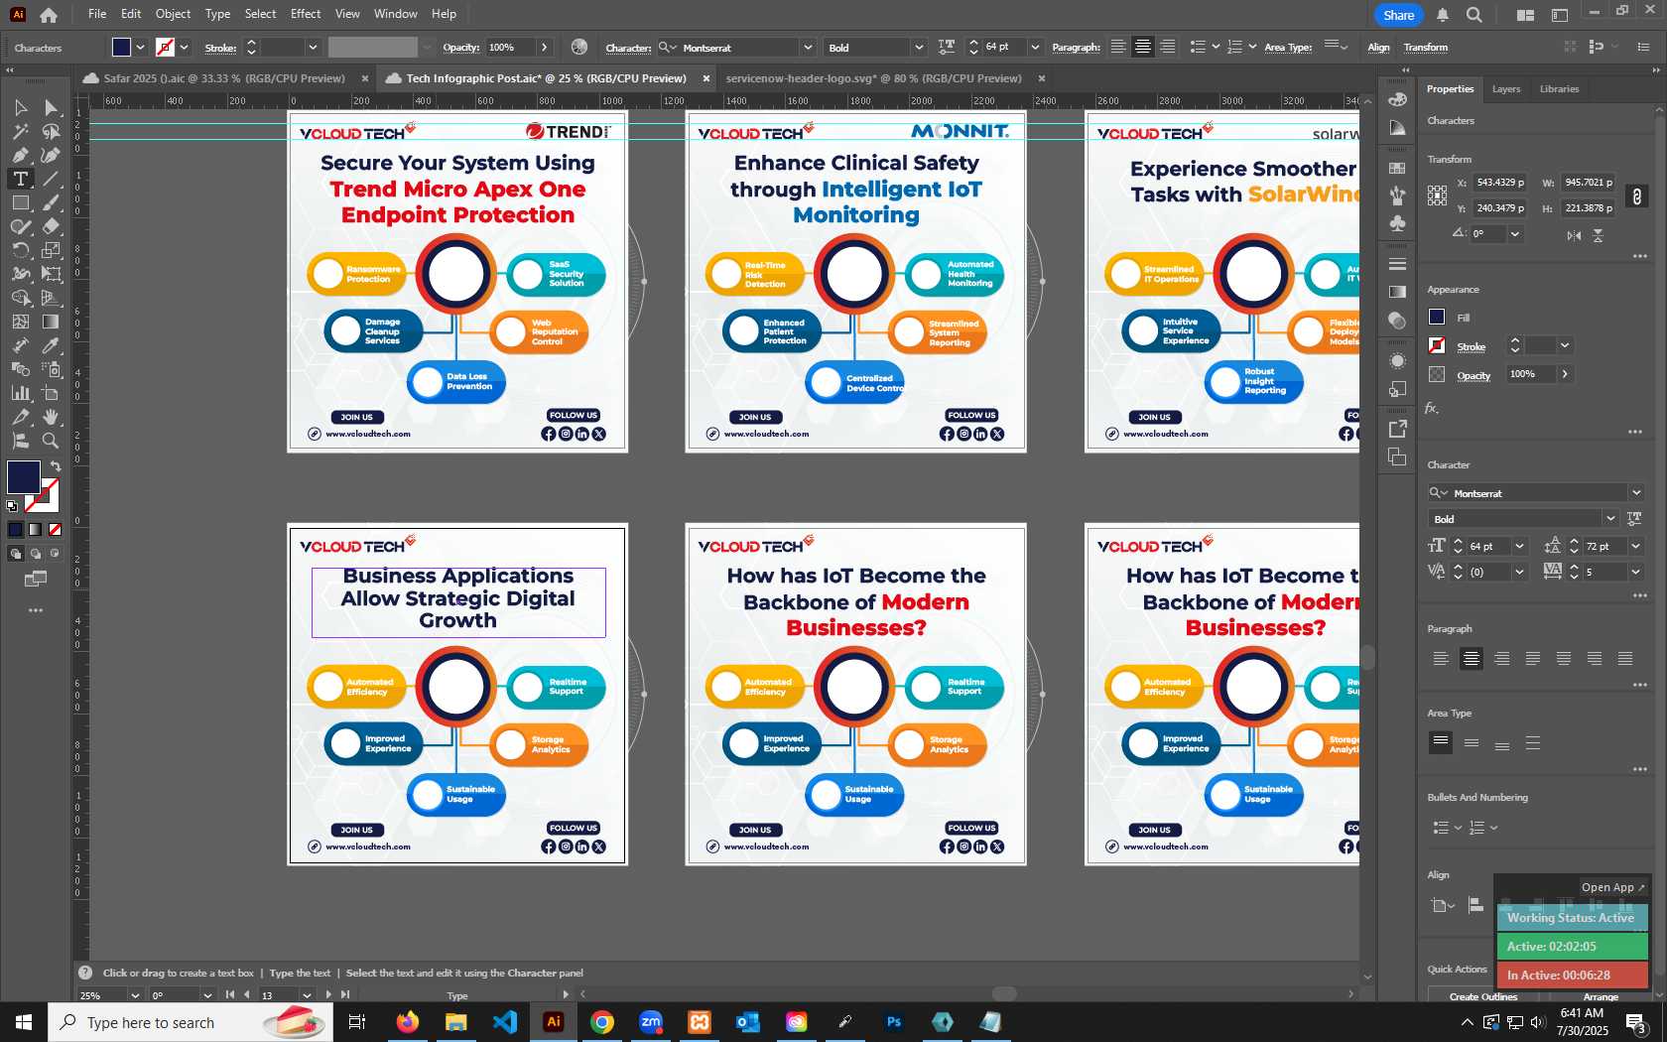Open Photoshop from the taskbar
Image resolution: width=1667 pixels, height=1042 pixels.
click(x=894, y=1022)
